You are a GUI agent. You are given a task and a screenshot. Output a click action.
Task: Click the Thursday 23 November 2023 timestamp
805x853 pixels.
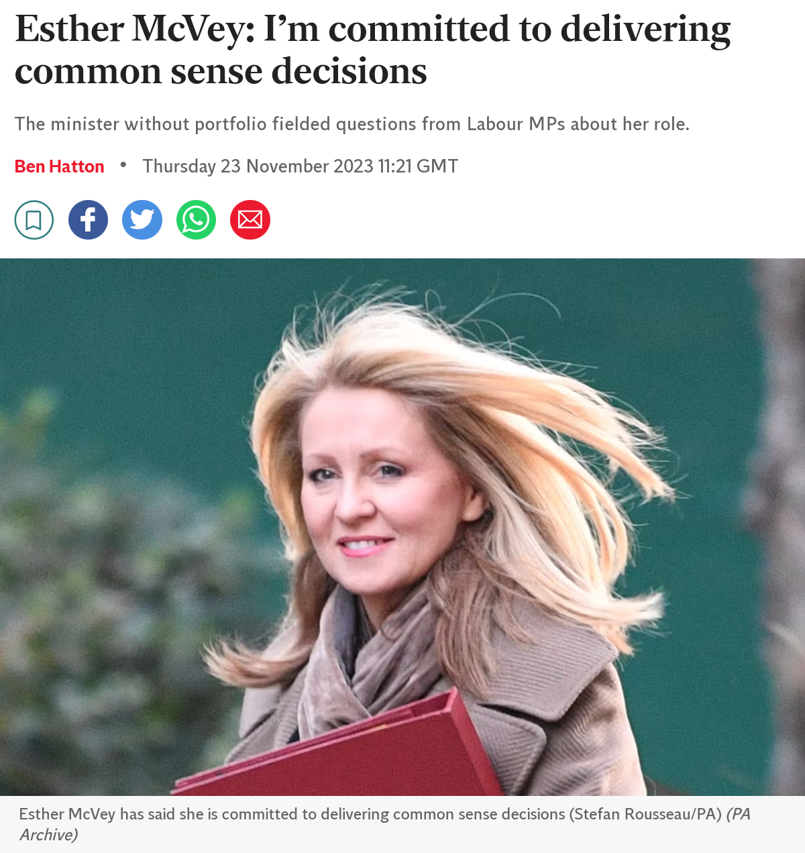(301, 166)
